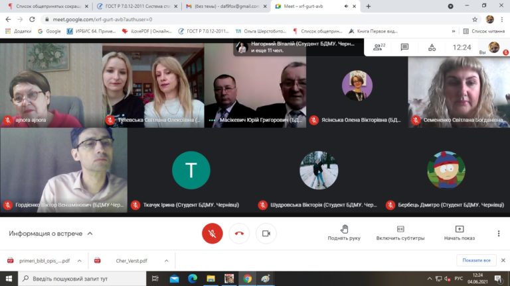
Task: Open the Cher_Verst.pdf download options arrow
Action: click(165, 261)
